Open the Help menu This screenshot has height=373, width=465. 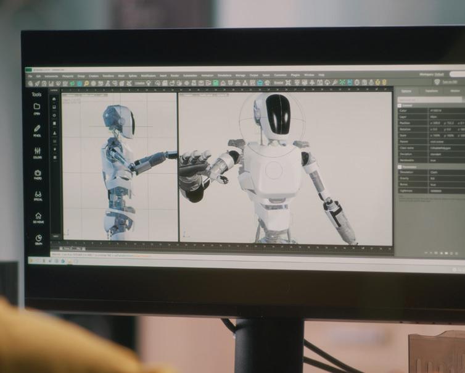pos(321,75)
